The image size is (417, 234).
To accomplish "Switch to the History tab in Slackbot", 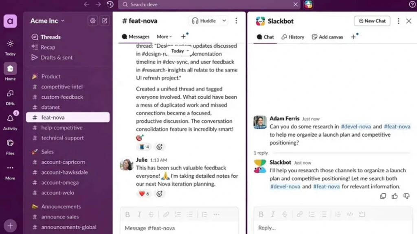I will click(293, 37).
